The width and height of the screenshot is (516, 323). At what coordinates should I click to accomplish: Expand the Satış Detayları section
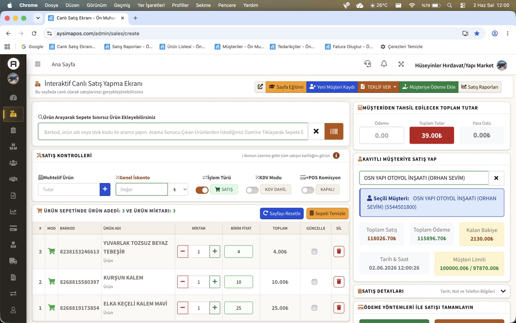503,291
